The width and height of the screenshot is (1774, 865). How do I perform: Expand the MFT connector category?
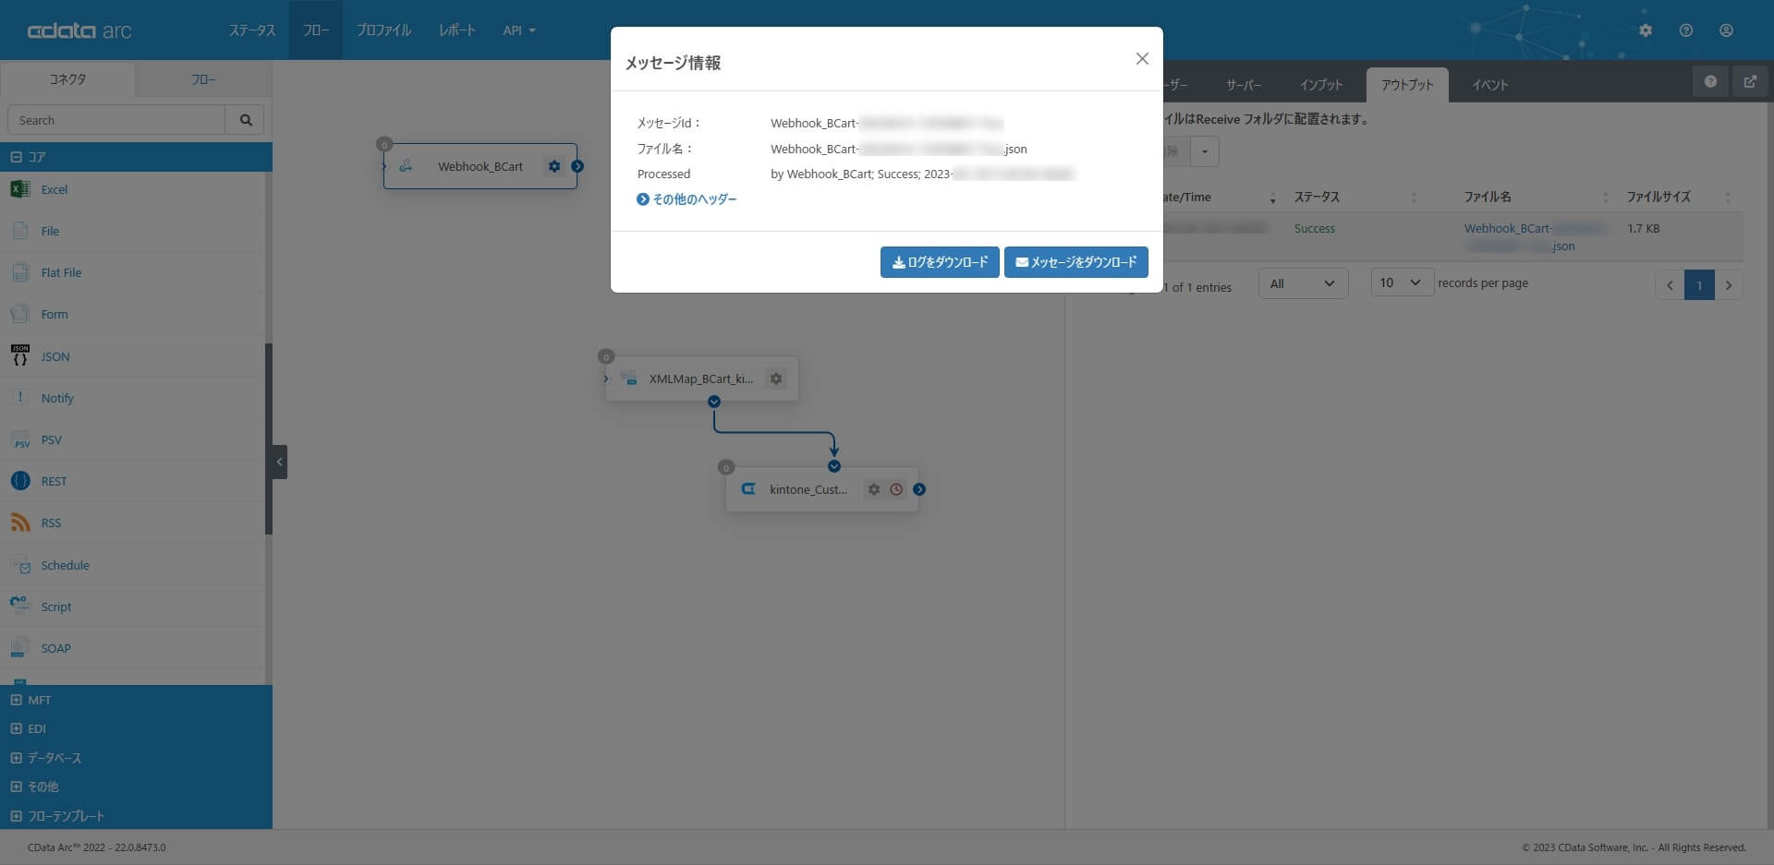pyautogui.click(x=17, y=700)
